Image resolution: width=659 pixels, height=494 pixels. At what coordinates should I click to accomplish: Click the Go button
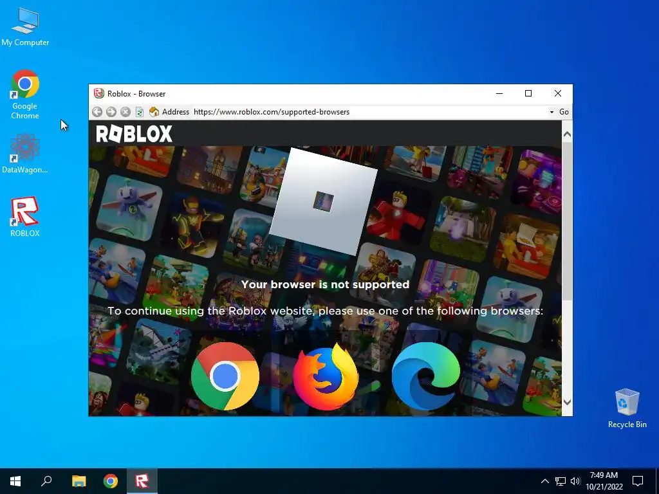564,112
